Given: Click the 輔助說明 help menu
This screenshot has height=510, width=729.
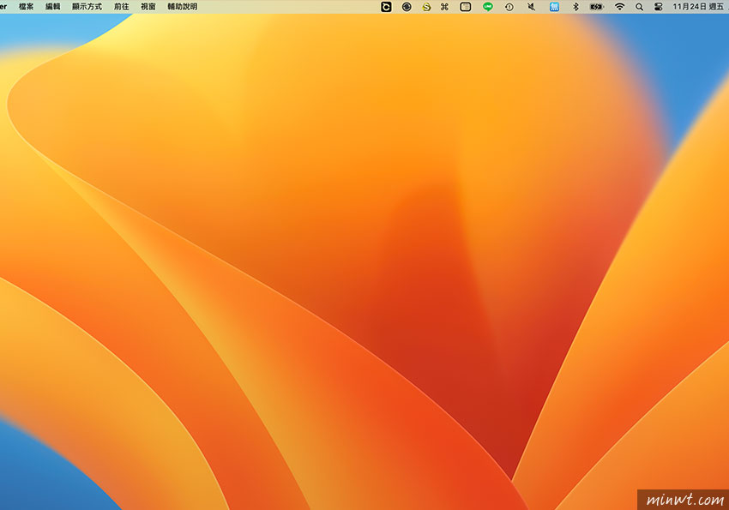Looking at the screenshot, I should (183, 6).
